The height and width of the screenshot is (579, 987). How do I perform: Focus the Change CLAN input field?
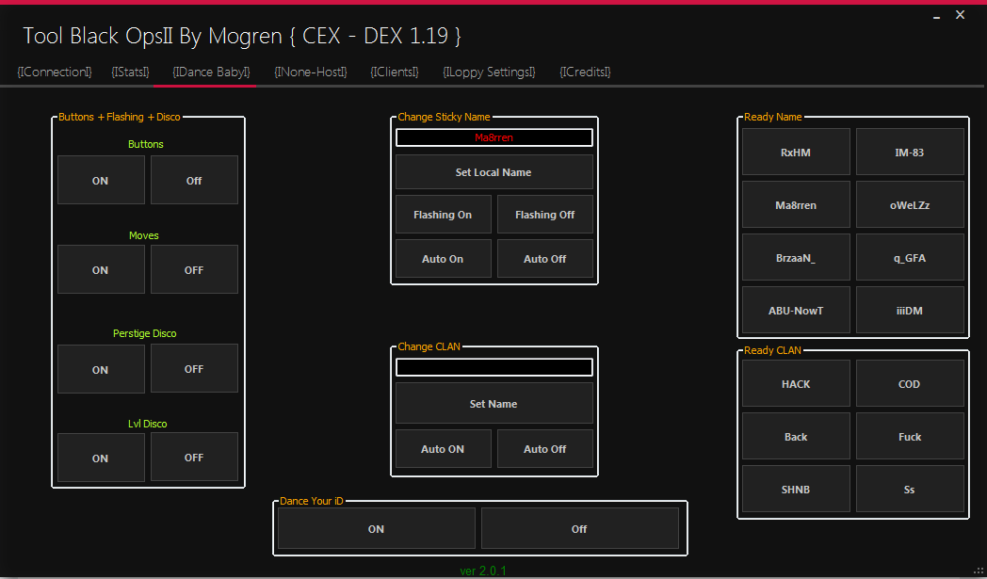click(x=494, y=367)
